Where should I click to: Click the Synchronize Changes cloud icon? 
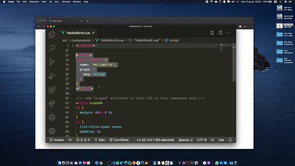click(x=70, y=140)
